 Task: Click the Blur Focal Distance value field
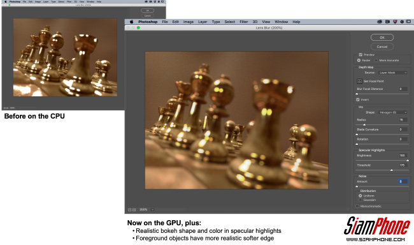403,89
